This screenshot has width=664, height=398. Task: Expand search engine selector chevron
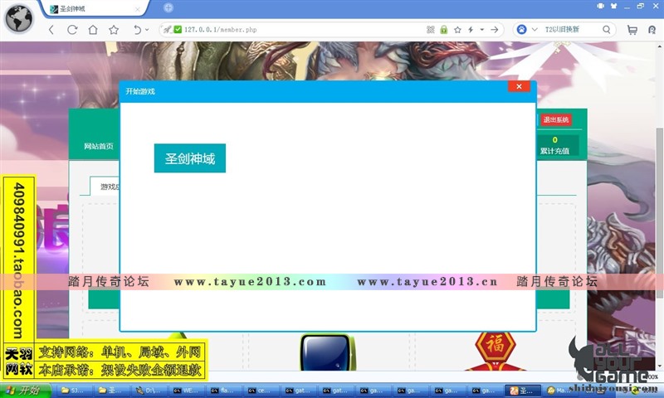point(535,29)
